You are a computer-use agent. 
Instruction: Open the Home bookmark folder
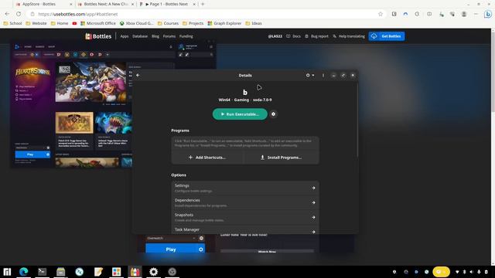[60, 23]
